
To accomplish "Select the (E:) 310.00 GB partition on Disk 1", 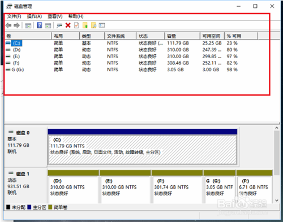I will coord(125,189).
